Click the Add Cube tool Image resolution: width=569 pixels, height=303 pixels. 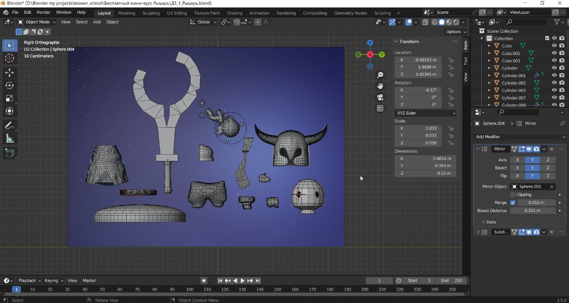tap(9, 152)
